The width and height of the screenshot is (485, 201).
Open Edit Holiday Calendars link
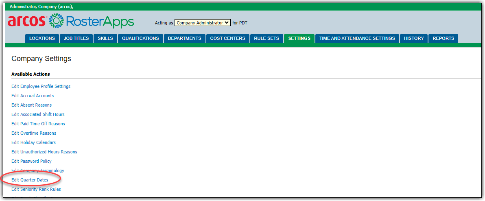click(33, 142)
